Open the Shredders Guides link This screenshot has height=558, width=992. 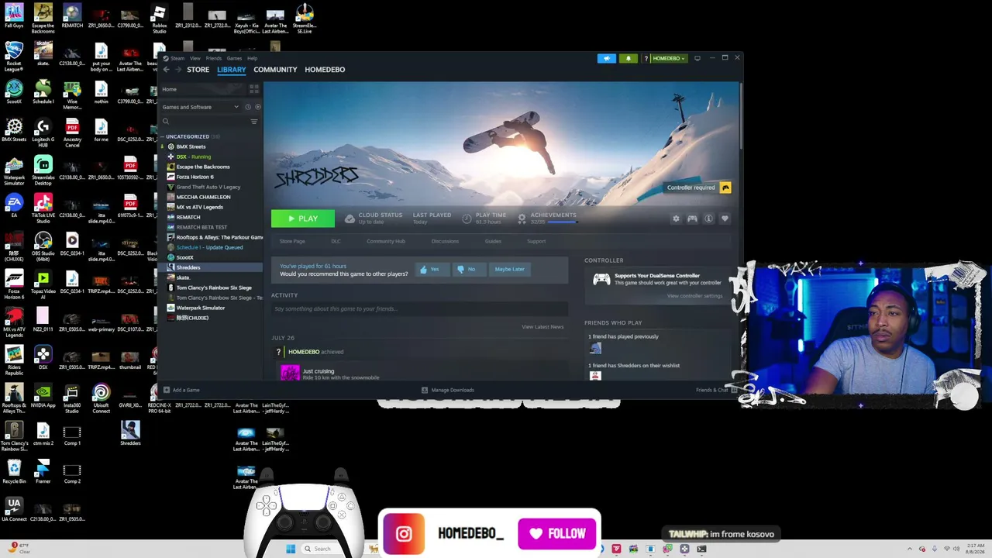coord(493,241)
